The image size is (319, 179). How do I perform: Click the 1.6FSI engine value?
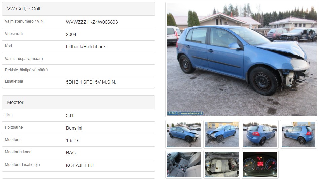(73, 140)
